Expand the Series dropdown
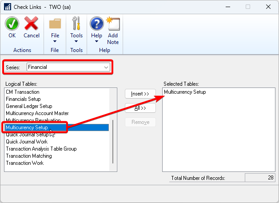Viewport: 279px width, 203px height. tap(106, 67)
